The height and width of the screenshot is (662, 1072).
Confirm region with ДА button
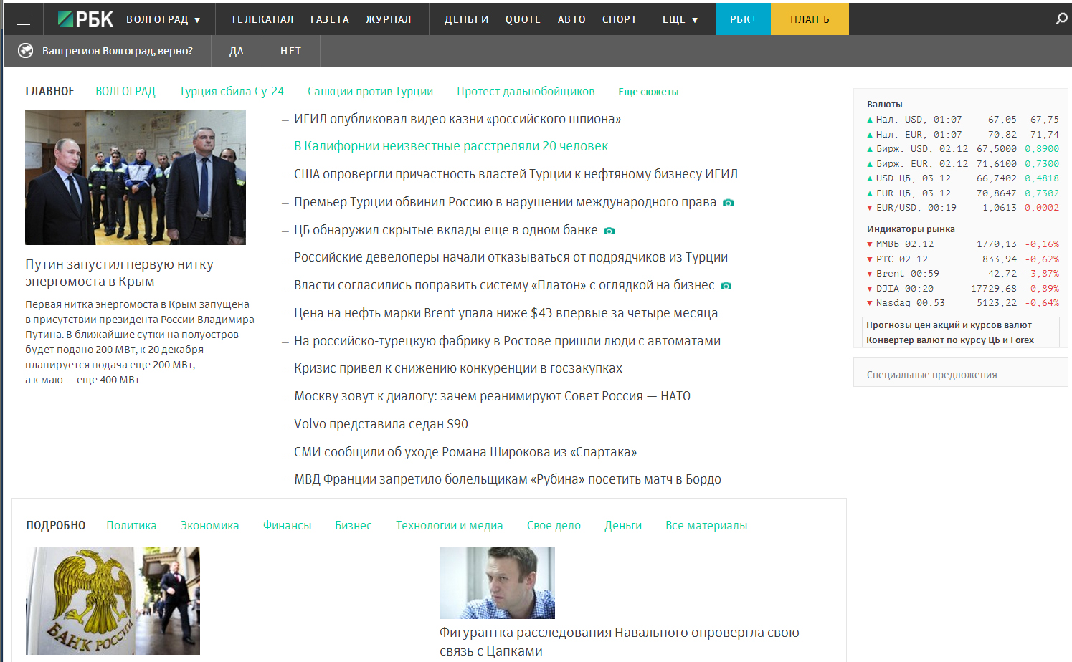coord(237,51)
